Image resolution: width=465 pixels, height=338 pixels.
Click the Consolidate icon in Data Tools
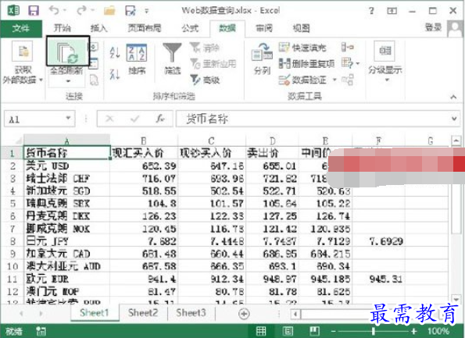[x=347, y=47]
